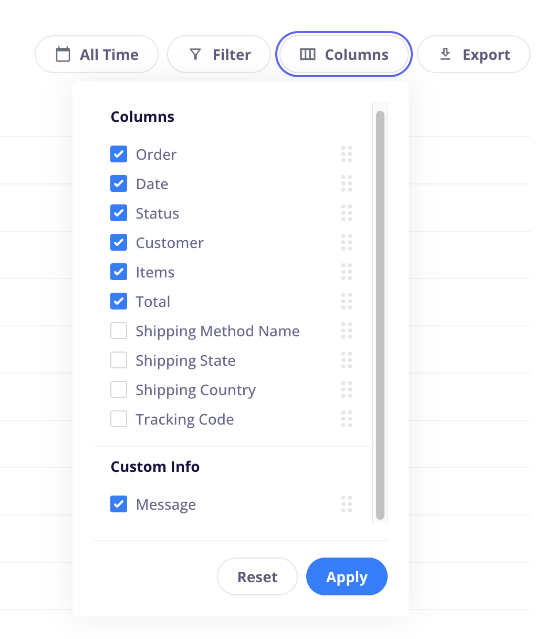Apply the column selection
Viewport: 541px width, 639px height.
click(347, 576)
